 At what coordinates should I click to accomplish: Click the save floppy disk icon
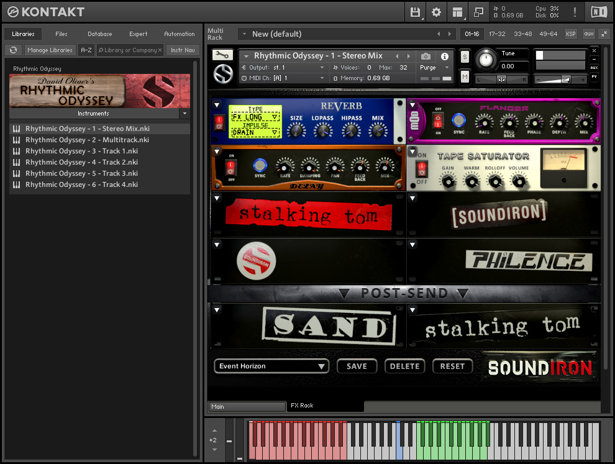[415, 12]
